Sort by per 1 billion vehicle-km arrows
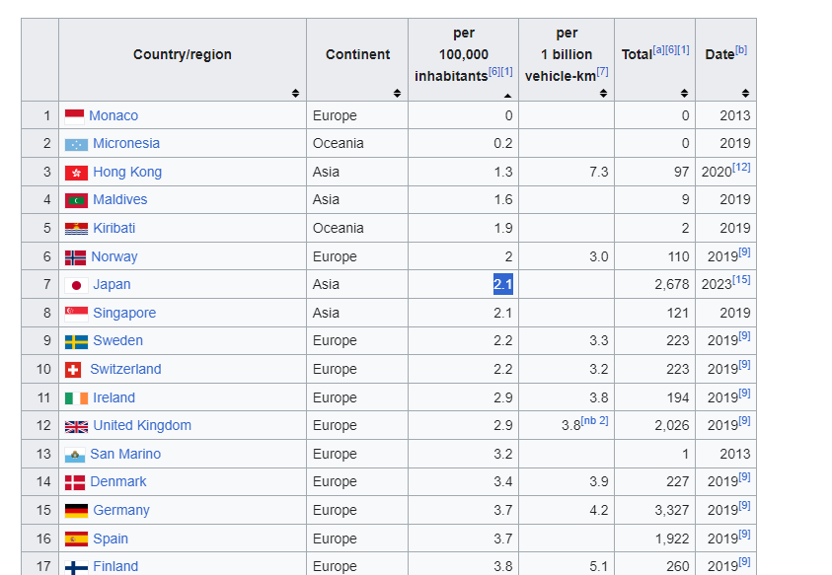Screen dimensions: 832x575 [603, 94]
